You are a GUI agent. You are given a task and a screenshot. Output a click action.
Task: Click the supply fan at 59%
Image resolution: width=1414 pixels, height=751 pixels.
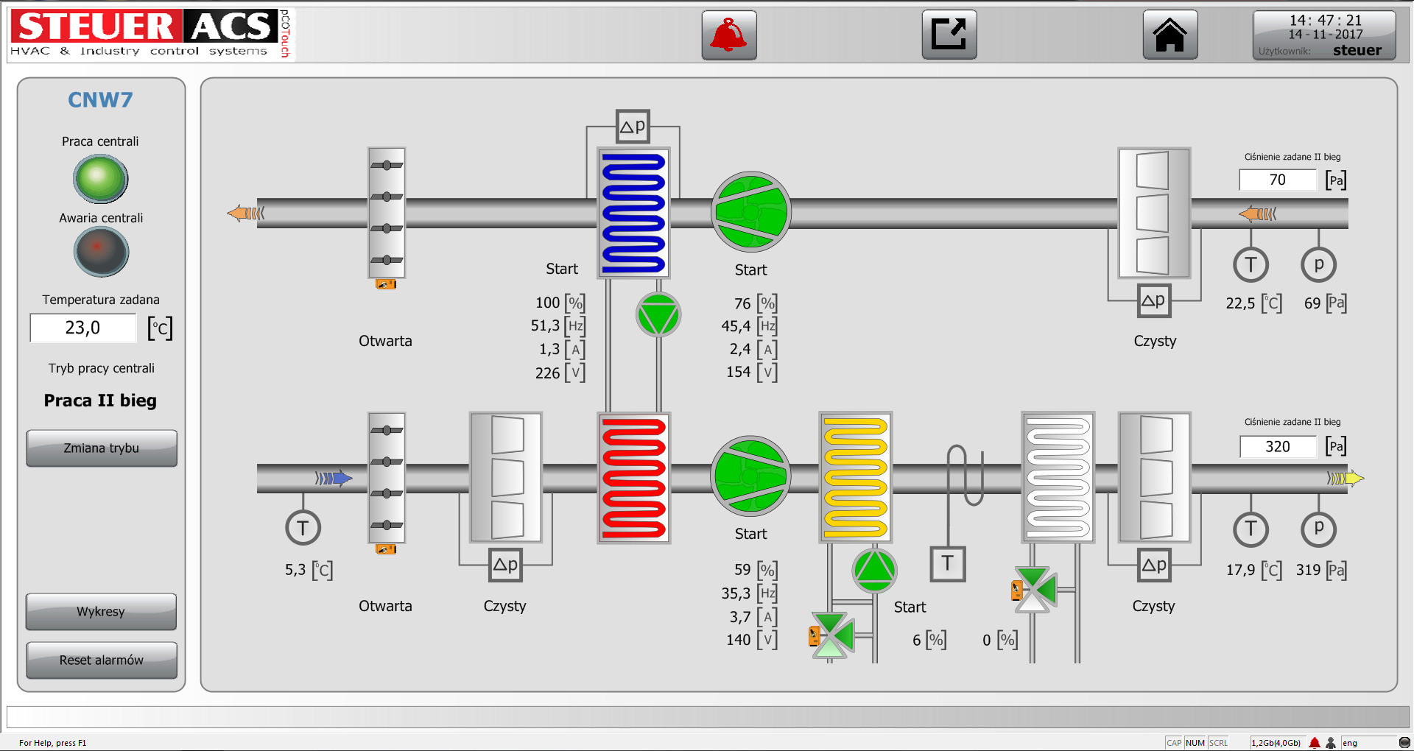(750, 476)
